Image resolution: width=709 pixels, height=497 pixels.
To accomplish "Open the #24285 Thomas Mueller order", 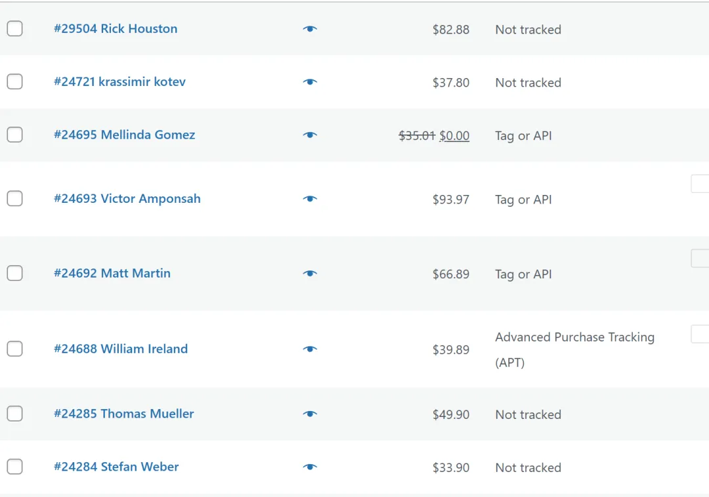I will [124, 414].
